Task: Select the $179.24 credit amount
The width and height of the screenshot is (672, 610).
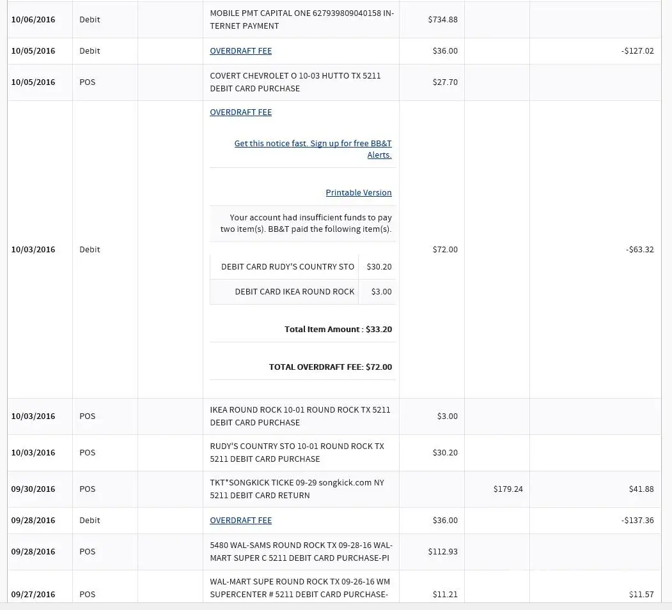Action: [x=508, y=489]
